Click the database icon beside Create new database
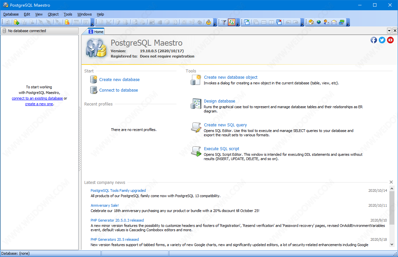 pos(94,79)
